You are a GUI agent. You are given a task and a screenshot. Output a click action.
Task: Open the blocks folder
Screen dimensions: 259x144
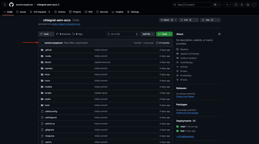coord(48,62)
